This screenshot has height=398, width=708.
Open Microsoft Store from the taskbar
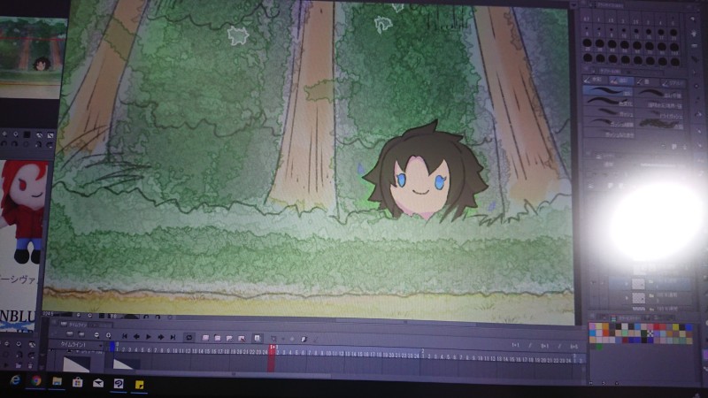pyautogui.click(x=77, y=383)
